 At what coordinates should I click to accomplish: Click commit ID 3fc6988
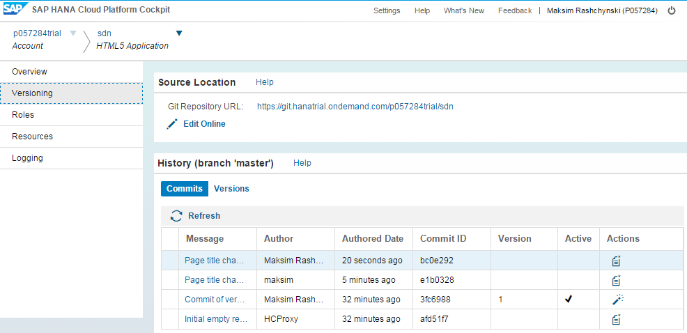click(x=435, y=300)
